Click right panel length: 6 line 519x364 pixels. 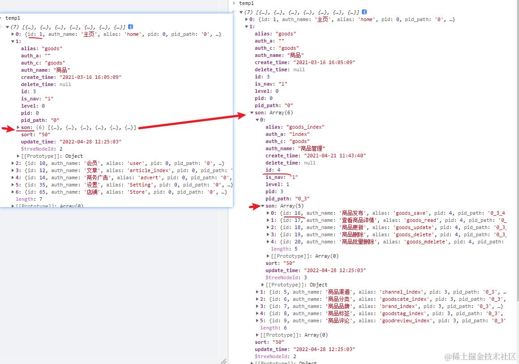[x=274, y=328]
